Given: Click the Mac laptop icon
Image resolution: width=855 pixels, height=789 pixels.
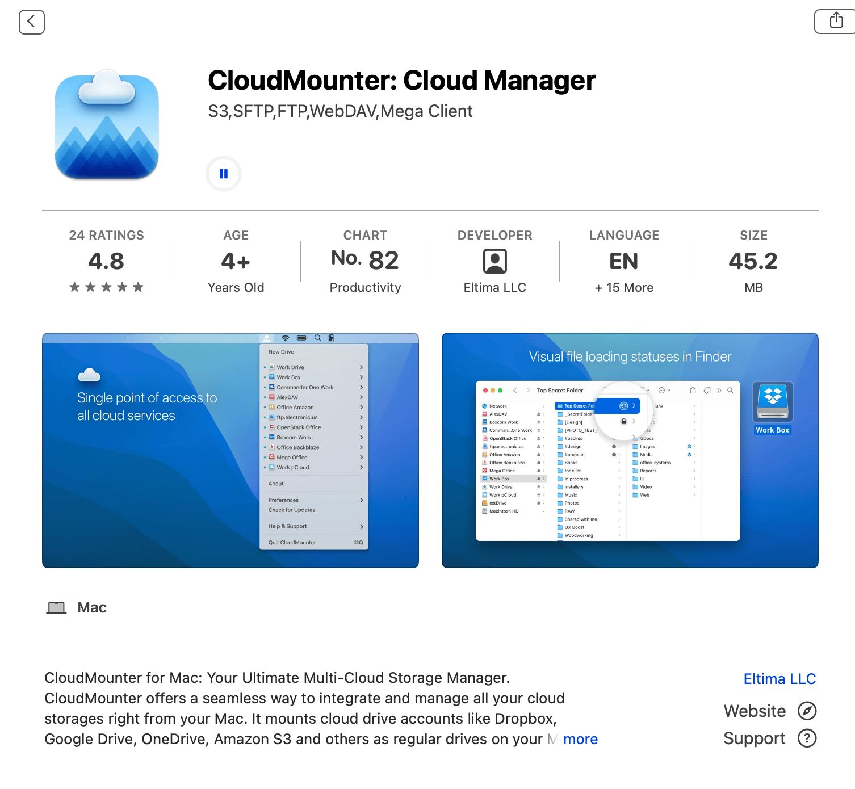Looking at the screenshot, I should [x=56, y=608].
